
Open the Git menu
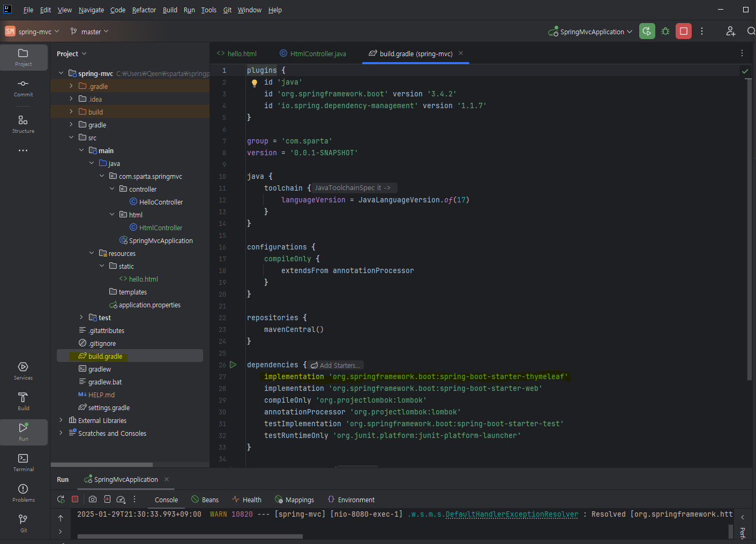[x=227, y=10]
